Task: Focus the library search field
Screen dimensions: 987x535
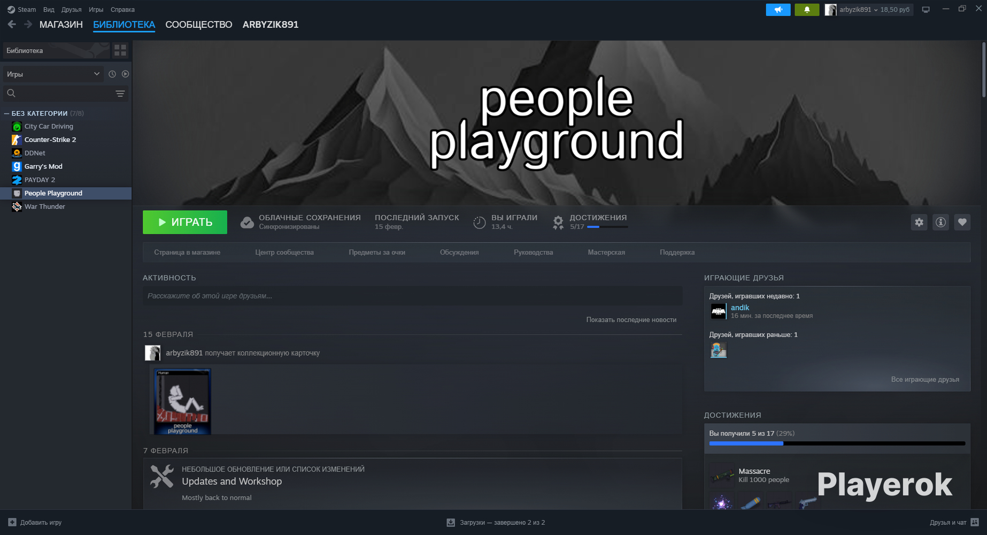Action: [59, 94]
